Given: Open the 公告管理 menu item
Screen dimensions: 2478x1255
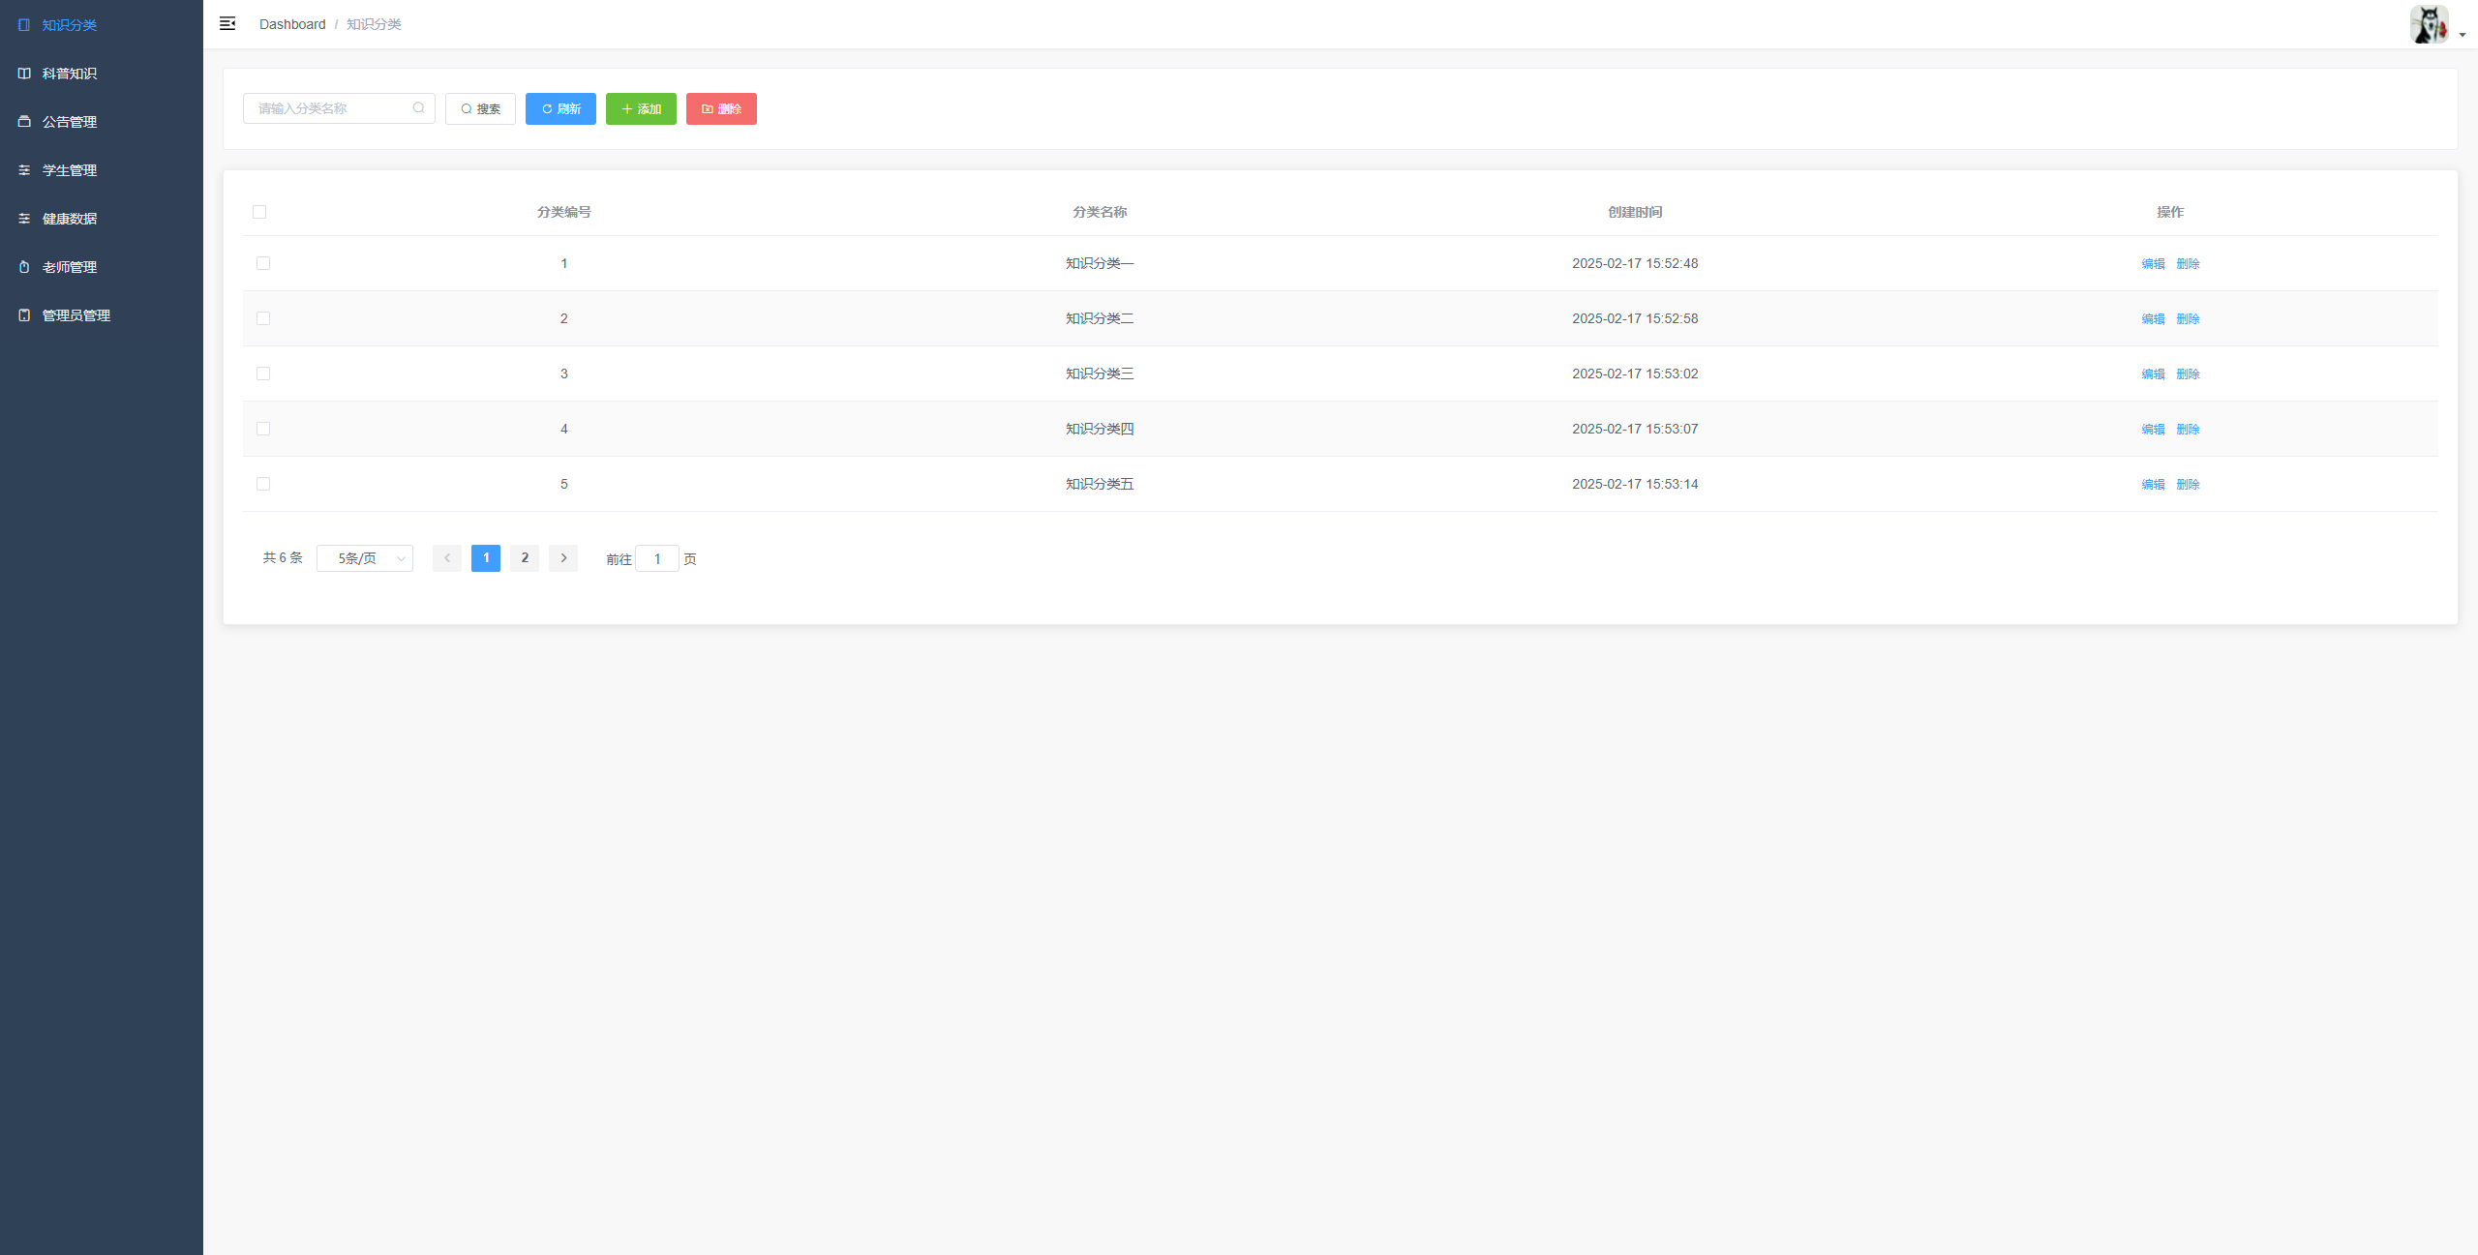Looking at the screenshot, I should tap(102, 122).
